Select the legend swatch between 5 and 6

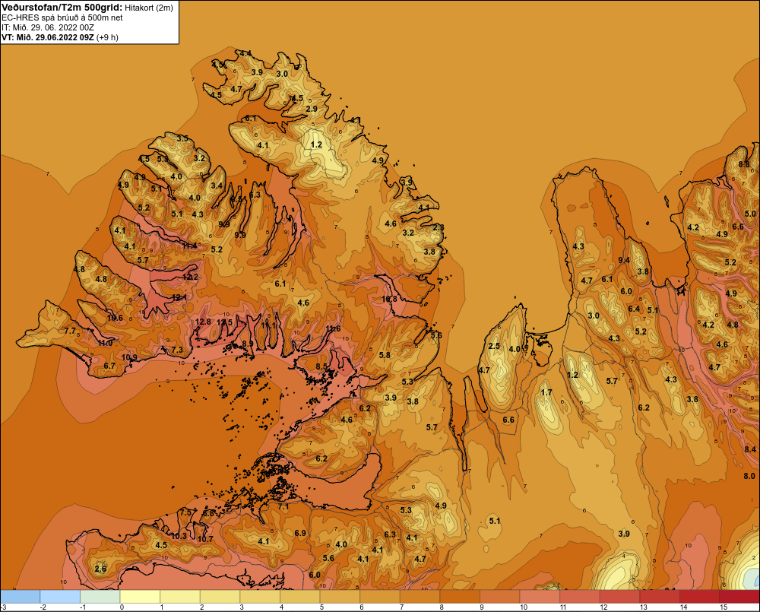pyautogui.click(x=340, y=597)
